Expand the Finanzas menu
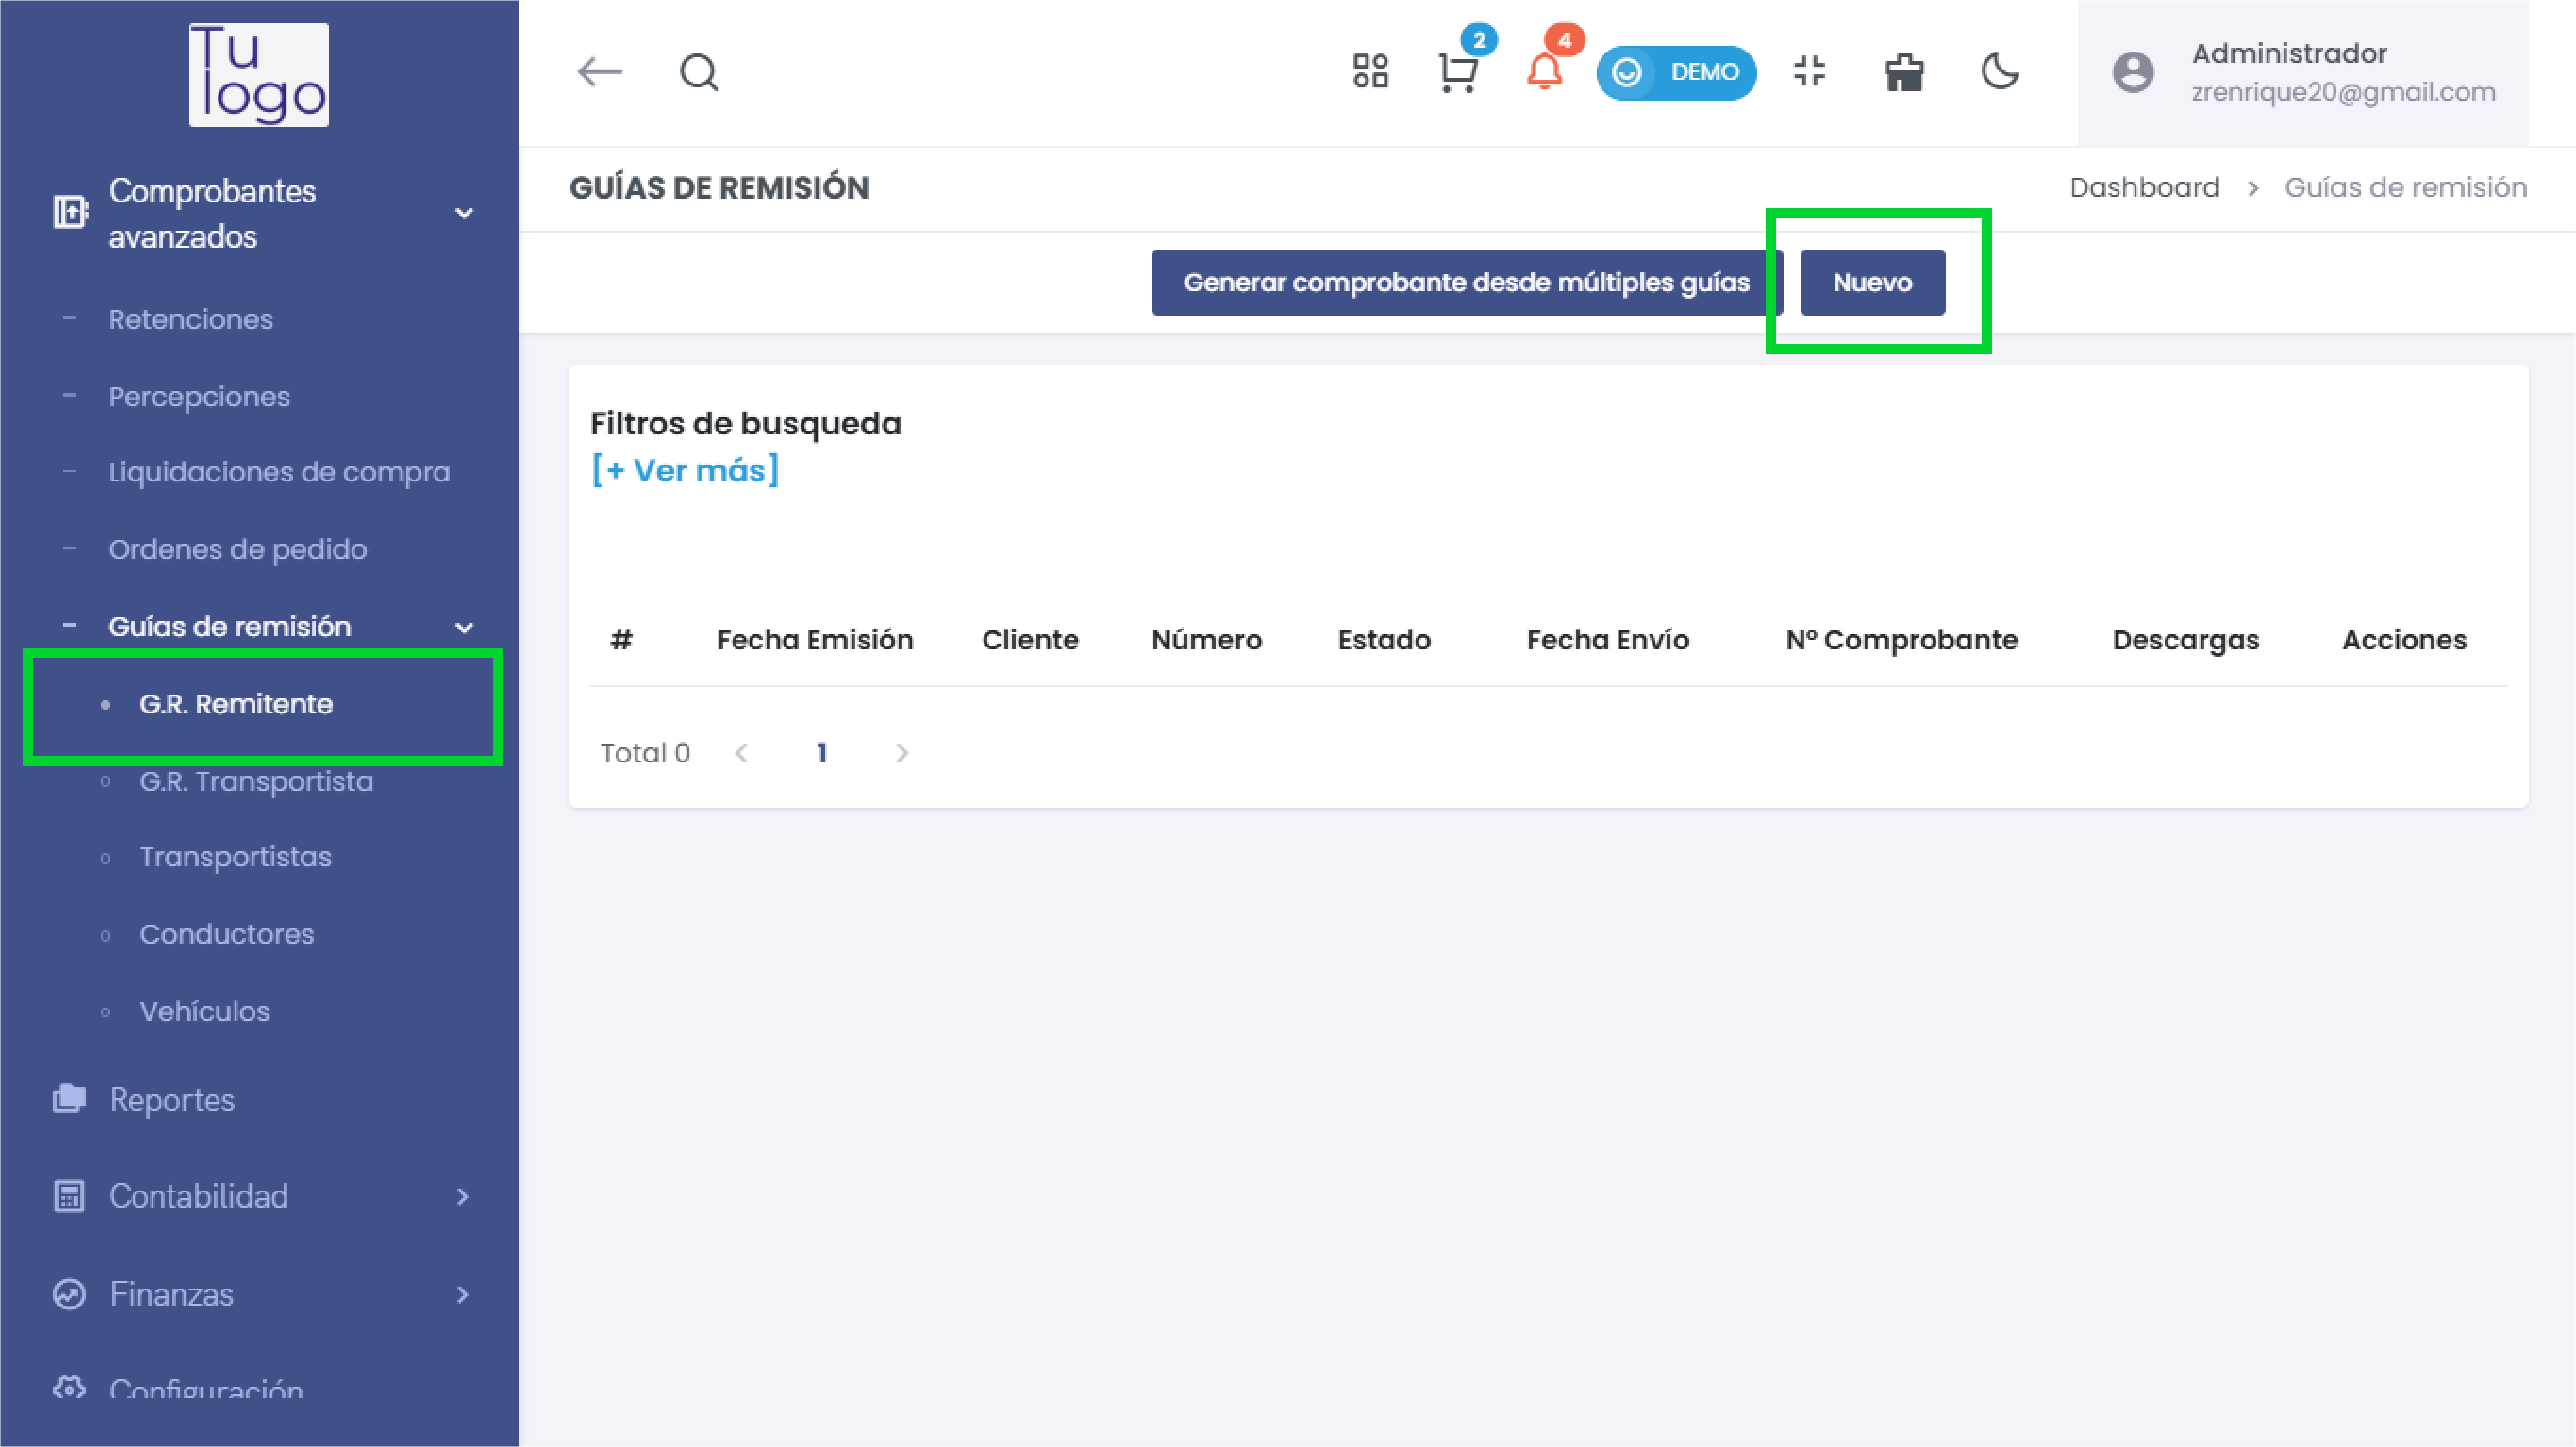 point(462,1295)
